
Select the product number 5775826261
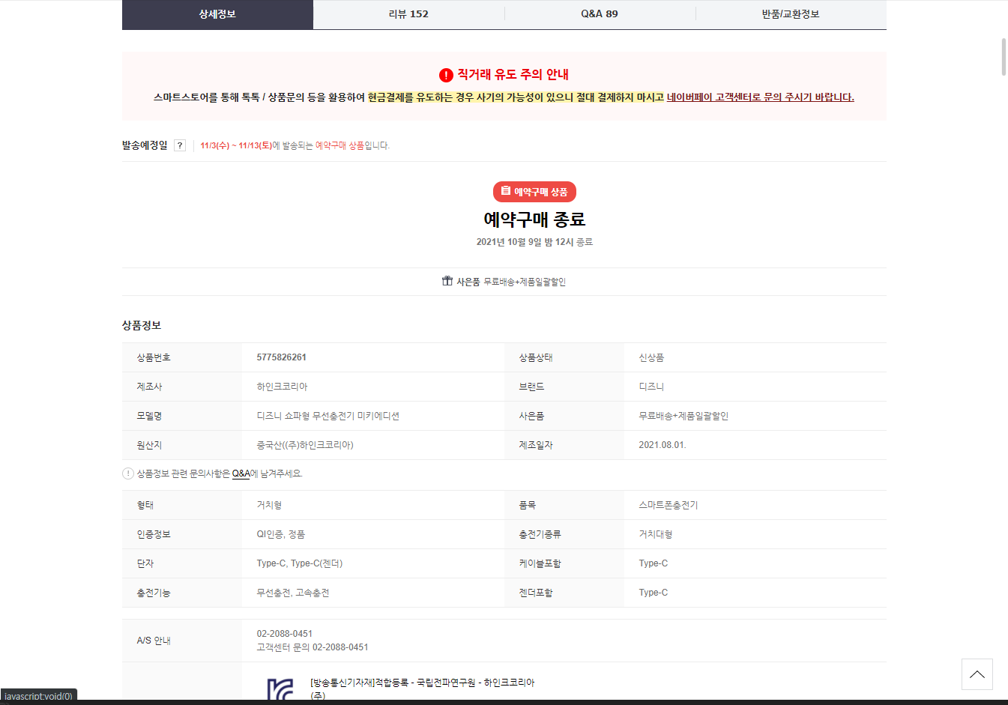click(x=281, y=357)
